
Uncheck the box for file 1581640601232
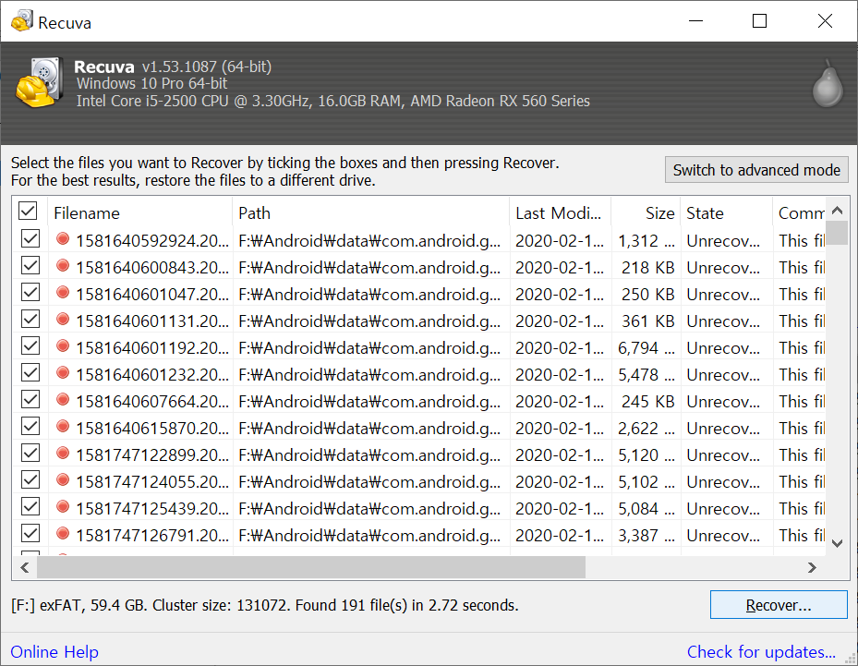(30, 372)
